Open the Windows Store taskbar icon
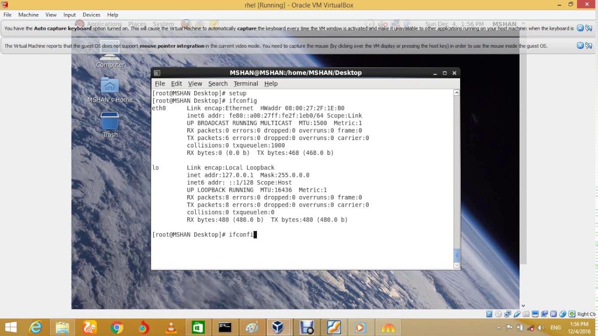The image size is (598, 336). 198,328
